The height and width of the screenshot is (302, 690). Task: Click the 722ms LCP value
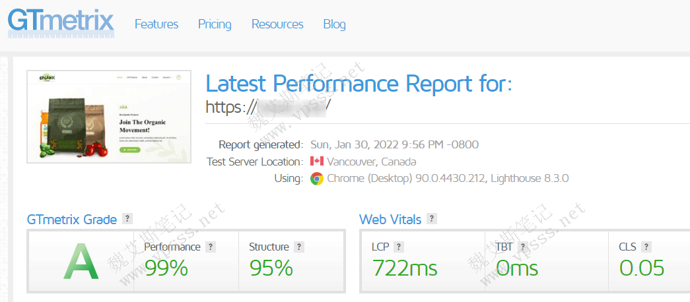(x=405, y=268)
